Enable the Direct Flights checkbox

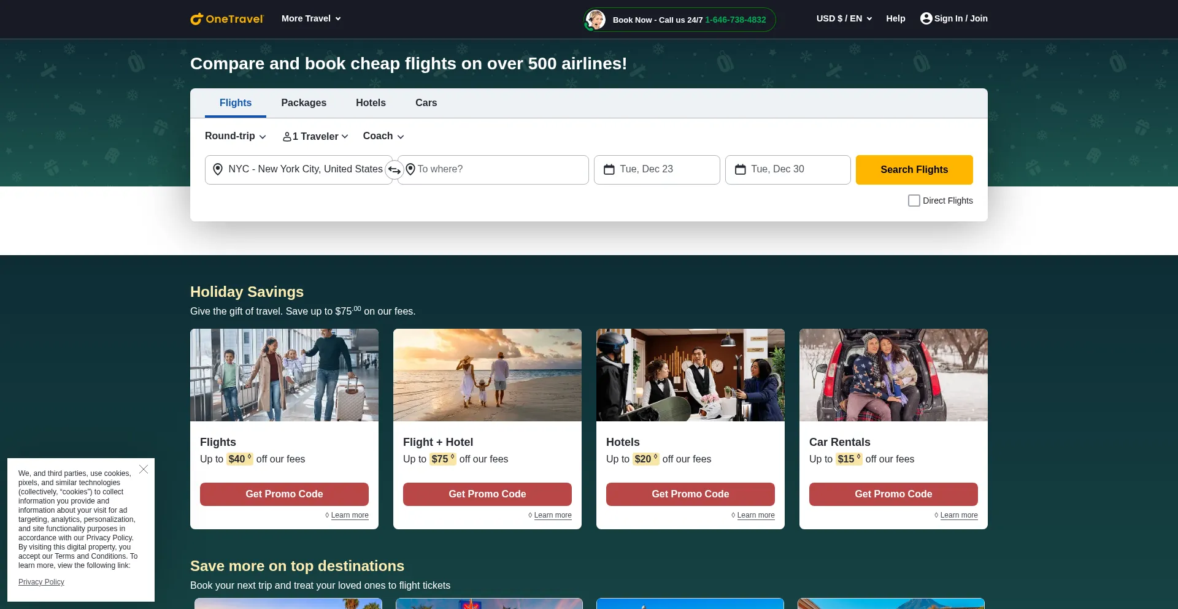click(914, 201)
